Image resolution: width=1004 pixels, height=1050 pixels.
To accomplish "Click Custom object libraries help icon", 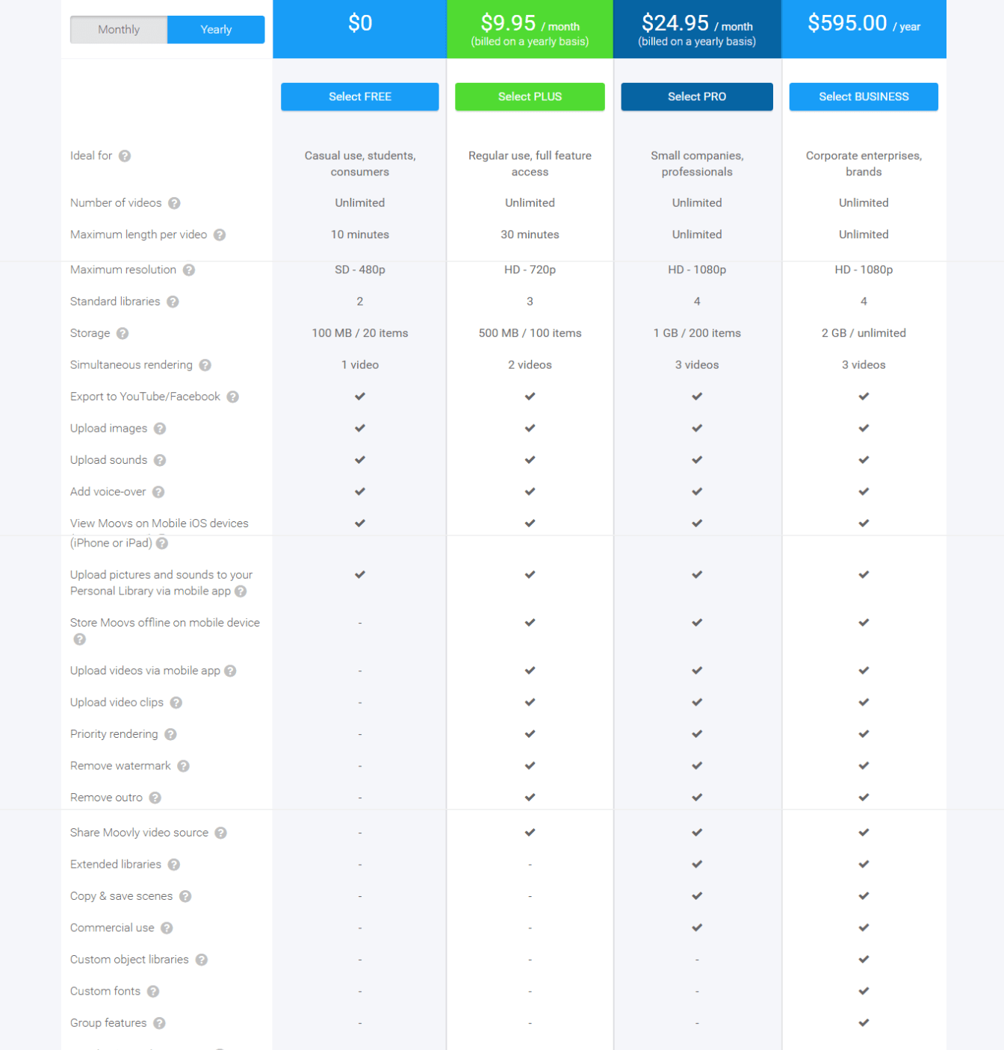I will click(x=202, y=960).
